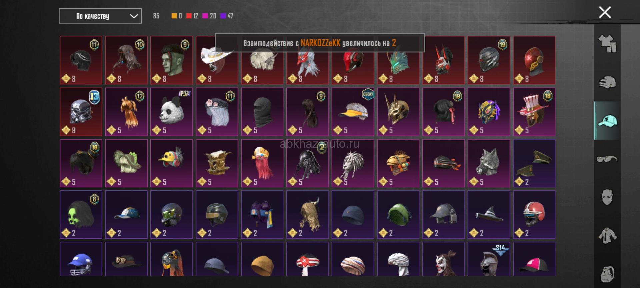The height and width of the screenshot is (288, 640).
Task: Open the outfit sets category icon
Action: click(607, 44)
